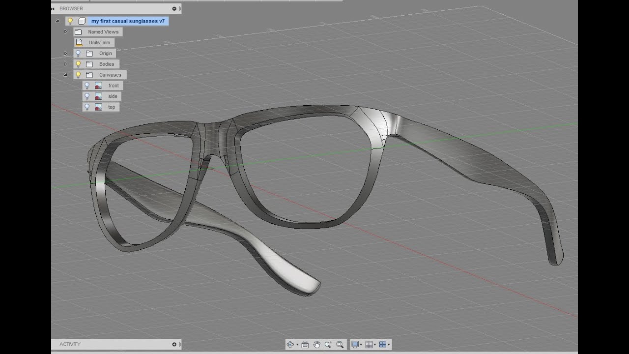Click the Bodies folder icon
The width and height of the screenshot is (629, 354).
pos(89,64)
